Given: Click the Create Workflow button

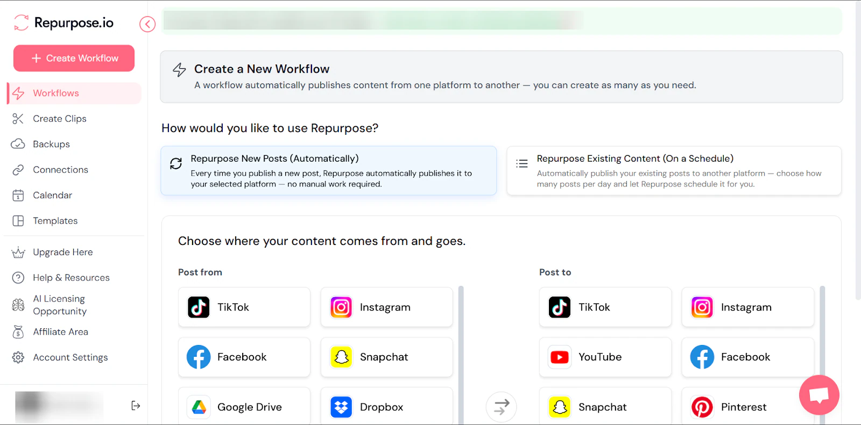Looking at the screenshot, I should point(74,58).
